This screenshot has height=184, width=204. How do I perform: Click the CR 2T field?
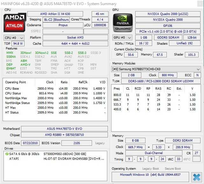[x=196, y=153]
